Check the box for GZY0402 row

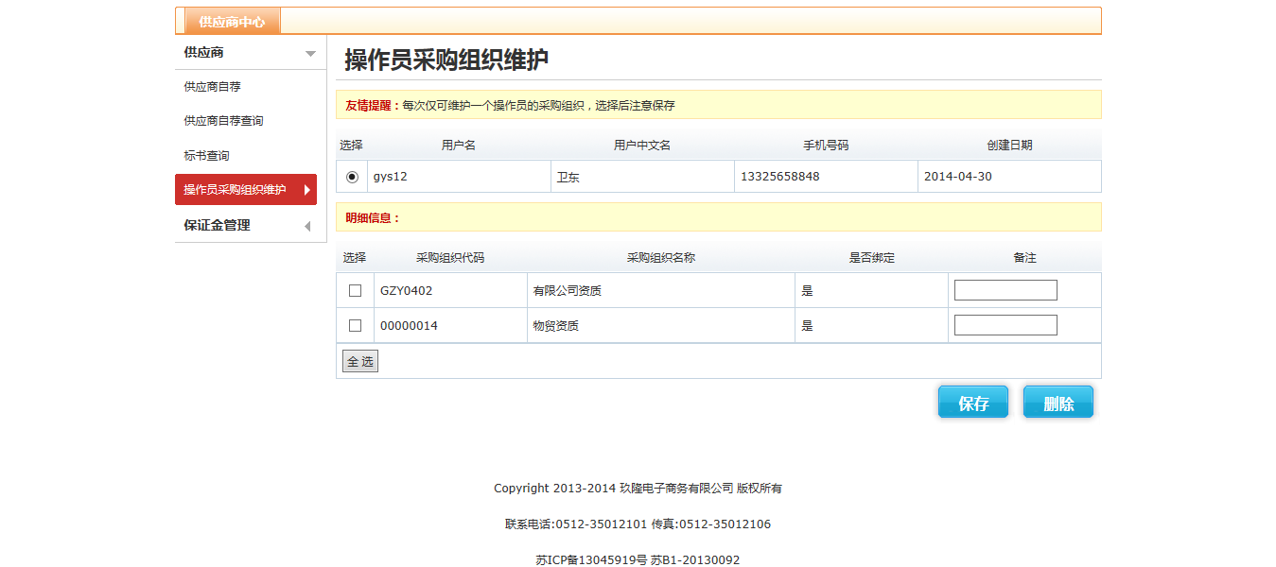click(356, 291)
